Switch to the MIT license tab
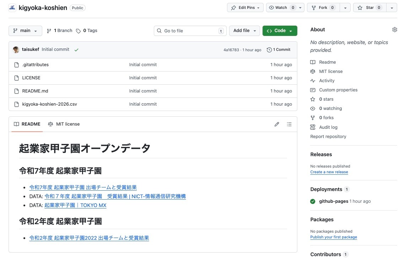This screenshot has height=259, width=405. click(64, 124)
